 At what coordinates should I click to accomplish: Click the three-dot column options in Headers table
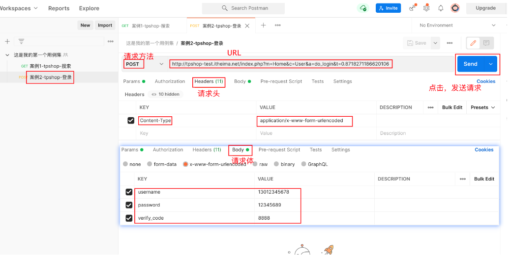tap(431, 107)
